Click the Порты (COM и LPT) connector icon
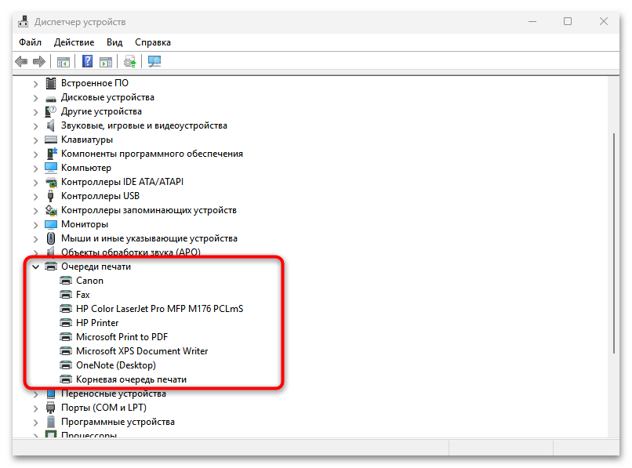 coord(50,408)
